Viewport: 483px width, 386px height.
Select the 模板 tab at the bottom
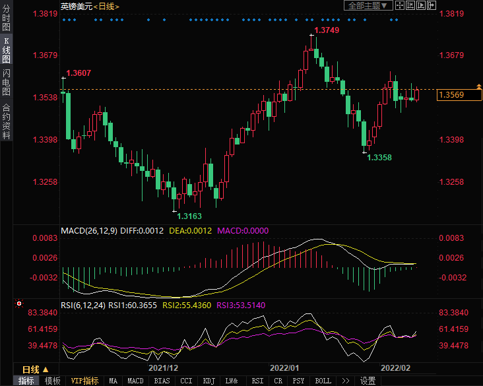52,381
